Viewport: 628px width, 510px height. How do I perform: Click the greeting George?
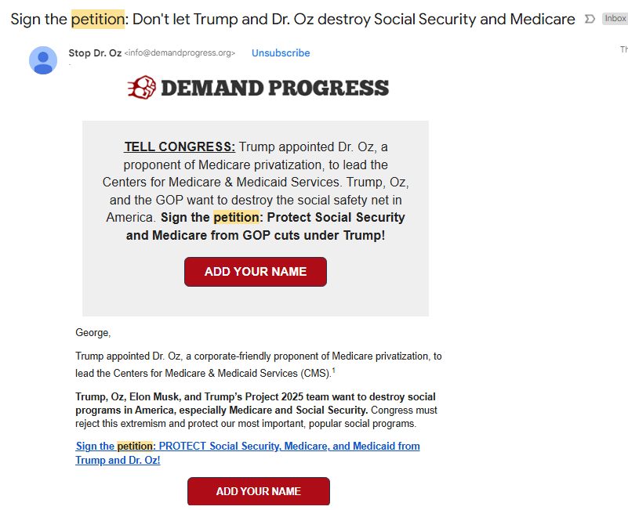click(x=93, y=333)
